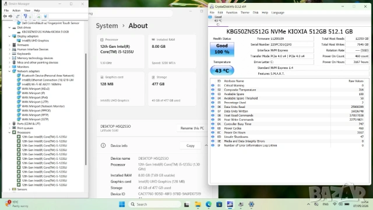
Task: Click the blue status circle on the CrystalDiskInfo disk tab
Action: (x=210, y=17)
